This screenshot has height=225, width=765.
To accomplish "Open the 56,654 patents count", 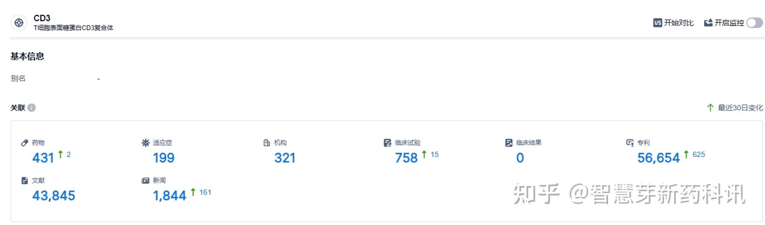I will pyautogui.click(x=658, y=158).
